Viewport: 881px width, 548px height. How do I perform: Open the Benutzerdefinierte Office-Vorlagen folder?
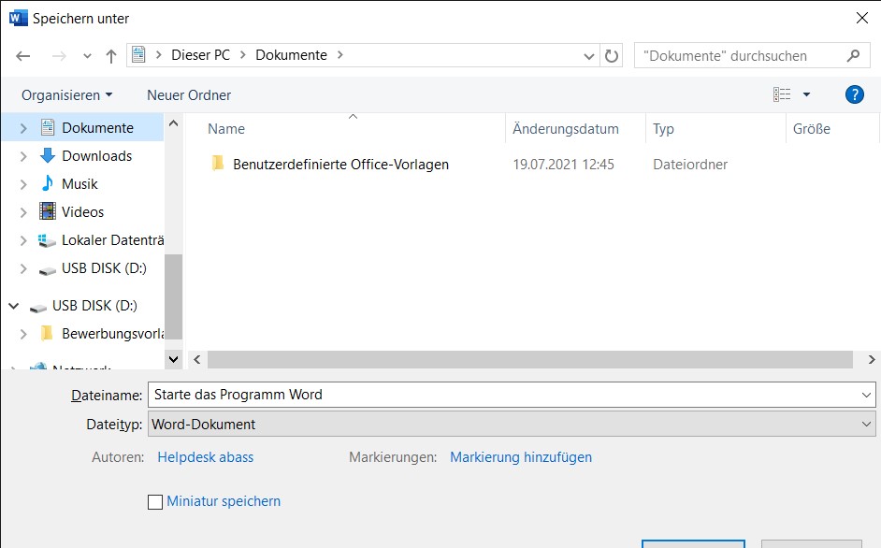point(340,165)
